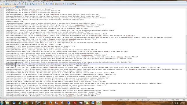Click the "ChatFormat" line
187x105 pixels.
click(83, 67)
